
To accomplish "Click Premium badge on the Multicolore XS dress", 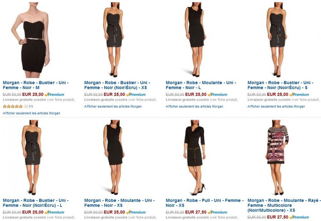I will [299, 217].
